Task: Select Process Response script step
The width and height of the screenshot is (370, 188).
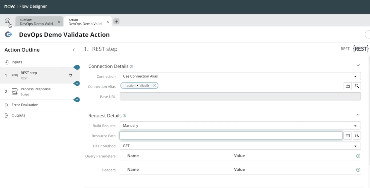Action: pos(40,91)
